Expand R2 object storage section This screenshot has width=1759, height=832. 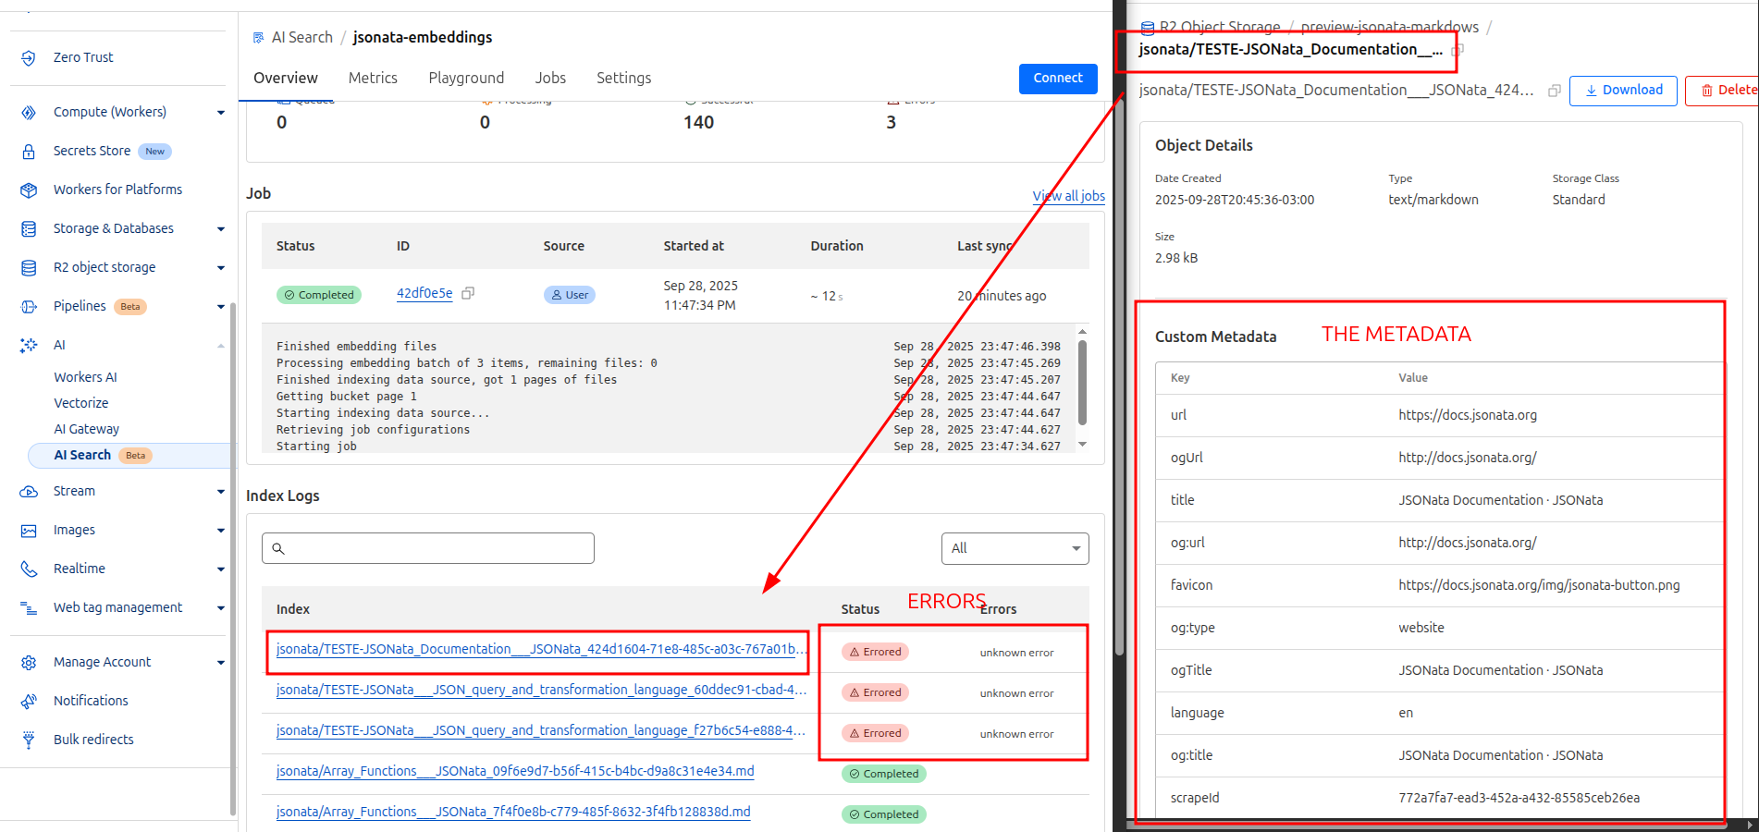(221, 268)
